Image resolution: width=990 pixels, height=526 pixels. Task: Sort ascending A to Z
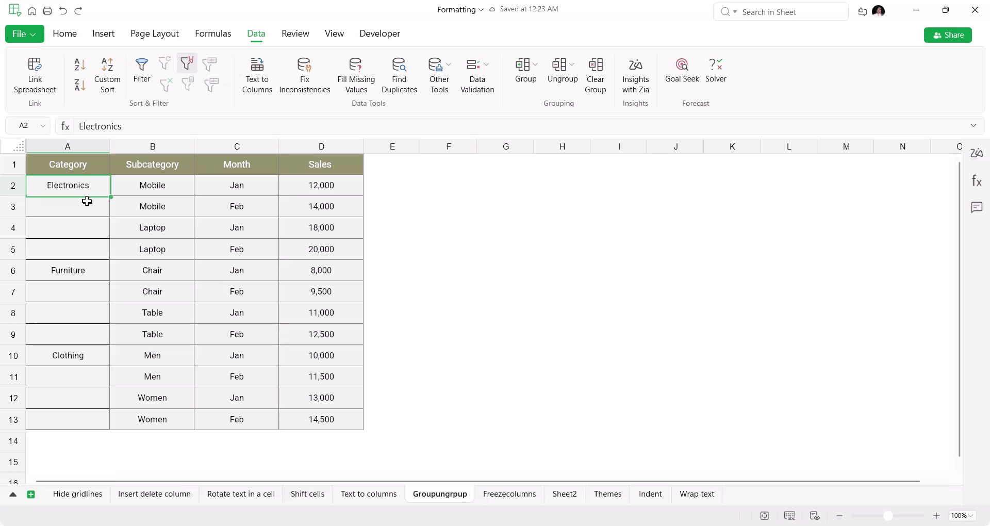[x=80, y=64]
